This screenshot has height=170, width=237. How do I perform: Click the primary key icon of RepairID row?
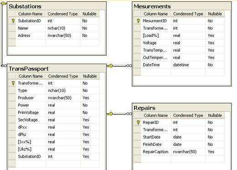point(138,122)
